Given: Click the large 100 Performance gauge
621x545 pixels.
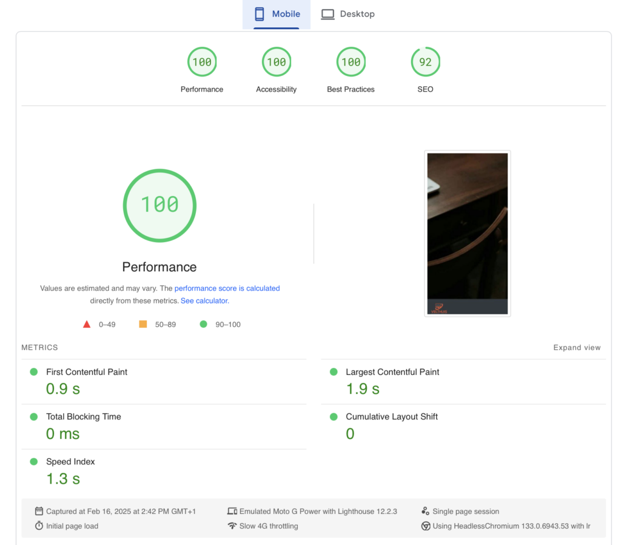Looking at the screenshot, I should coord(159,205).
